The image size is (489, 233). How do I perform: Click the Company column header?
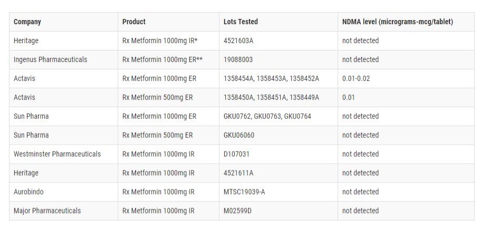(x=27, y=22)
